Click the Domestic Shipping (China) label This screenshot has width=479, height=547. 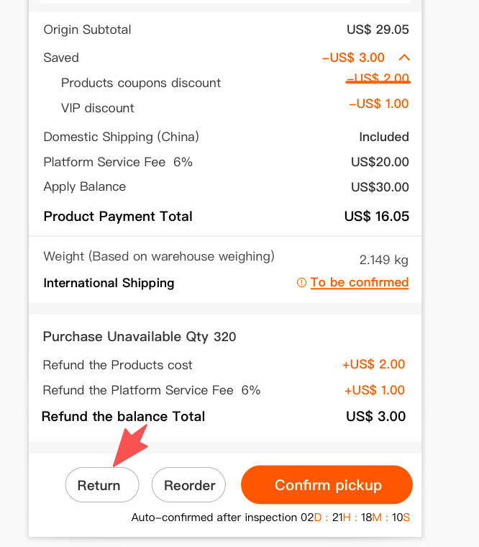121,137
